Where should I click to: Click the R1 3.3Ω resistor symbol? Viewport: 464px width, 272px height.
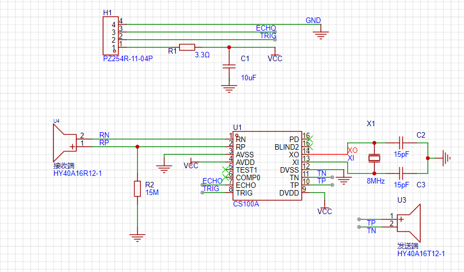[x=187, y=48]
